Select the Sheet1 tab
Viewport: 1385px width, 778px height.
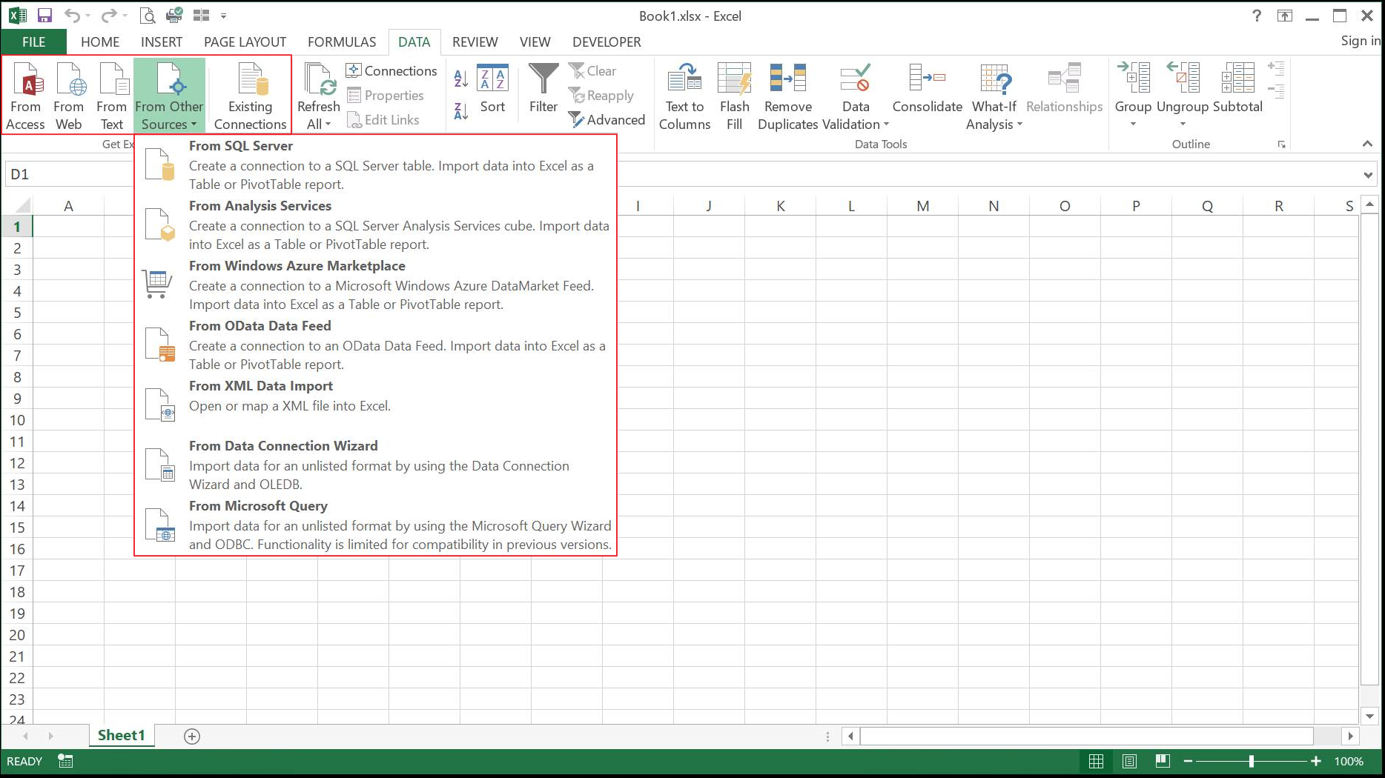[x=122, y=735]
